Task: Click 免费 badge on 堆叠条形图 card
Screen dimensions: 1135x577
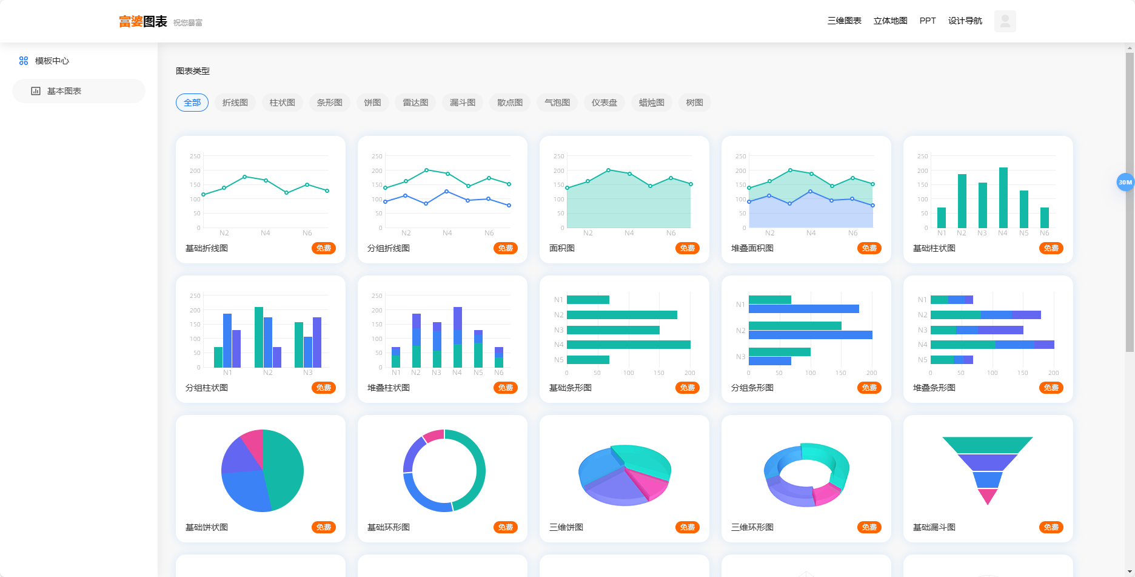Action: click(1051, 388)
